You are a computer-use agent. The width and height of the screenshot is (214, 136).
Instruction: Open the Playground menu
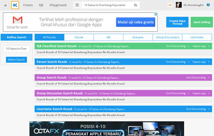pos(58,5)
